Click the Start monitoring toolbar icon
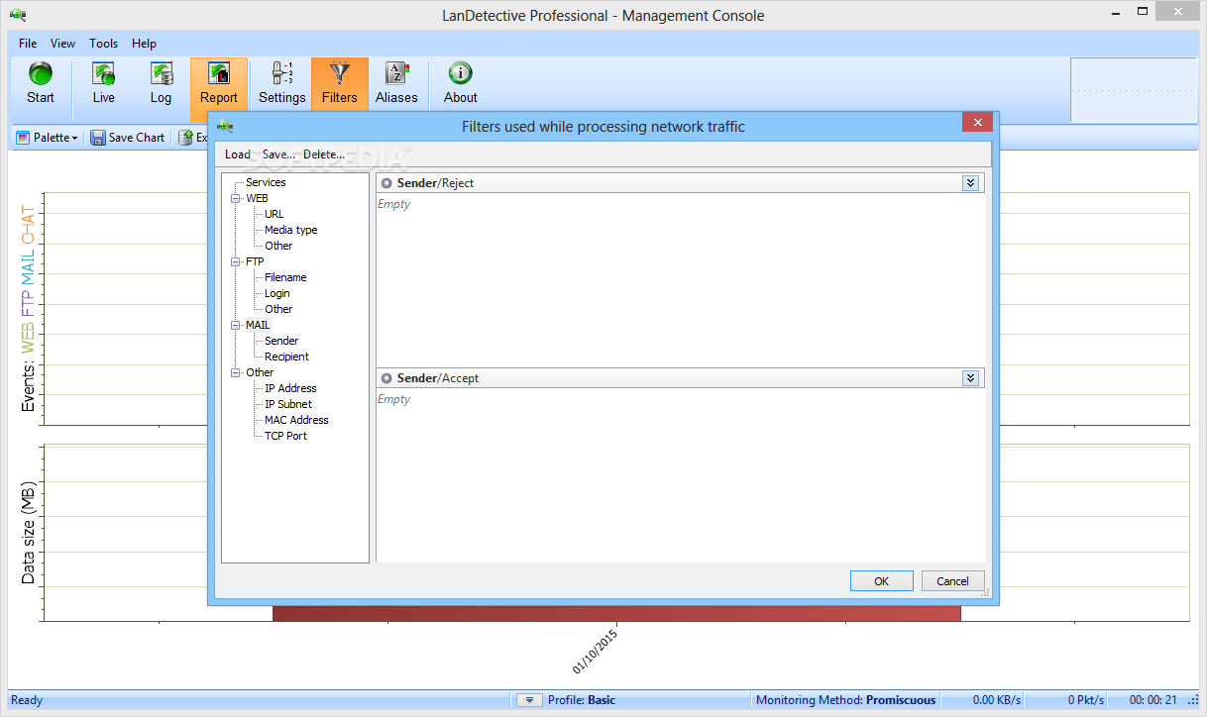Screen dimensions: 1207x717 click(41, 83)
